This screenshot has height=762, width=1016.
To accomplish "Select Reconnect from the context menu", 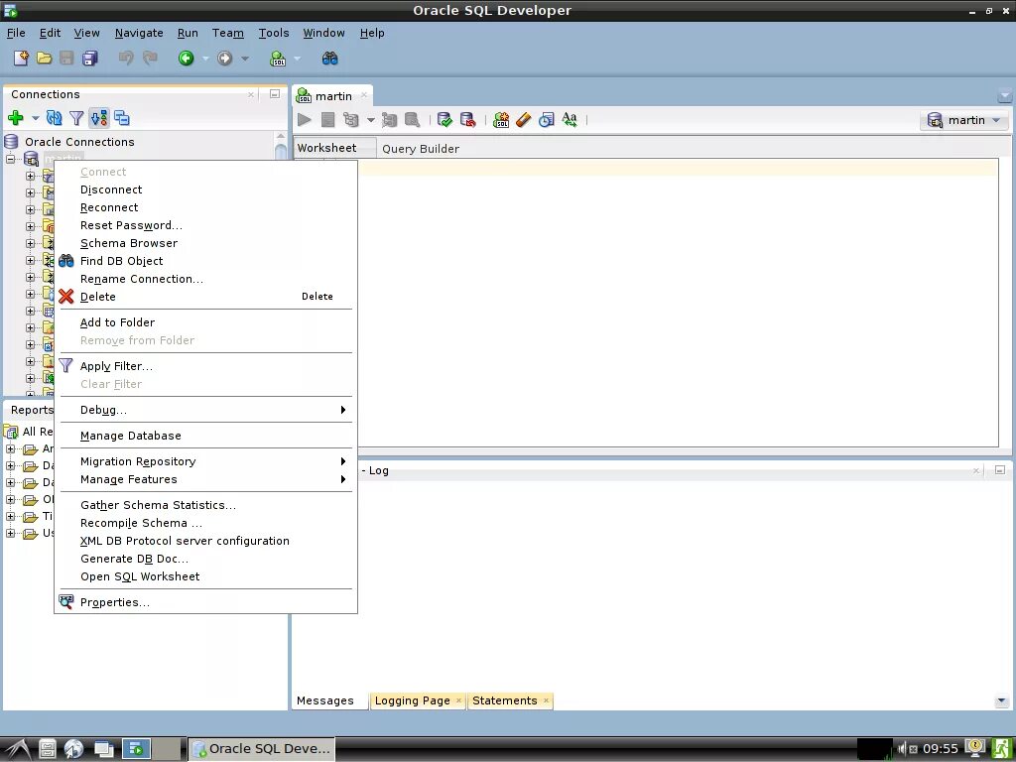I will click(x=206, y=207).
